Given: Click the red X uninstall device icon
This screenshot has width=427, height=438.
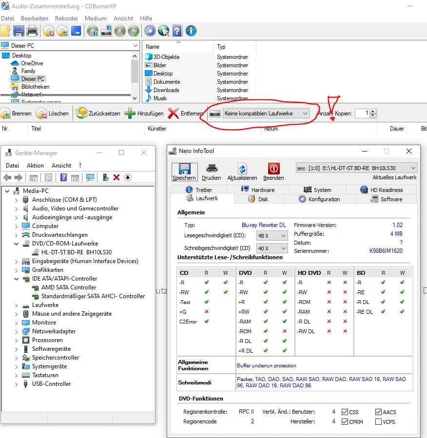Looking at the screenshot, I should pyautogui.click(x=116, y=177).
